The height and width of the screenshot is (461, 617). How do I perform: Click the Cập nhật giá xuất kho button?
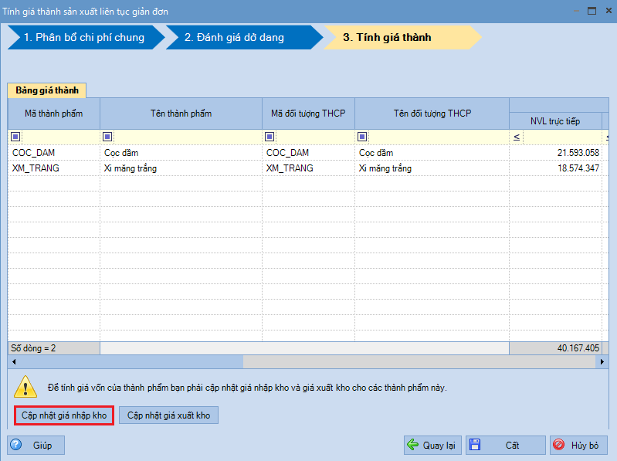tap(169, 415)
